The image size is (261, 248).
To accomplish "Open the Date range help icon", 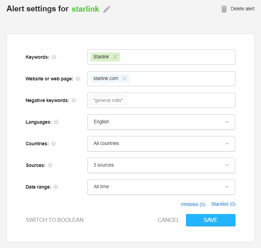I will (x=56, y=187).
